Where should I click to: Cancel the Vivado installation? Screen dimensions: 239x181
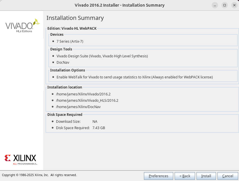(x=228, y=176)
